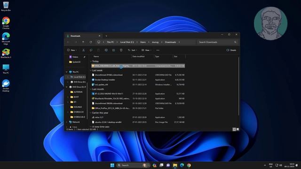Viewport: 301px width, 169px height.
Task: Open the New dropdown in the toolbar
Action: 72,50
